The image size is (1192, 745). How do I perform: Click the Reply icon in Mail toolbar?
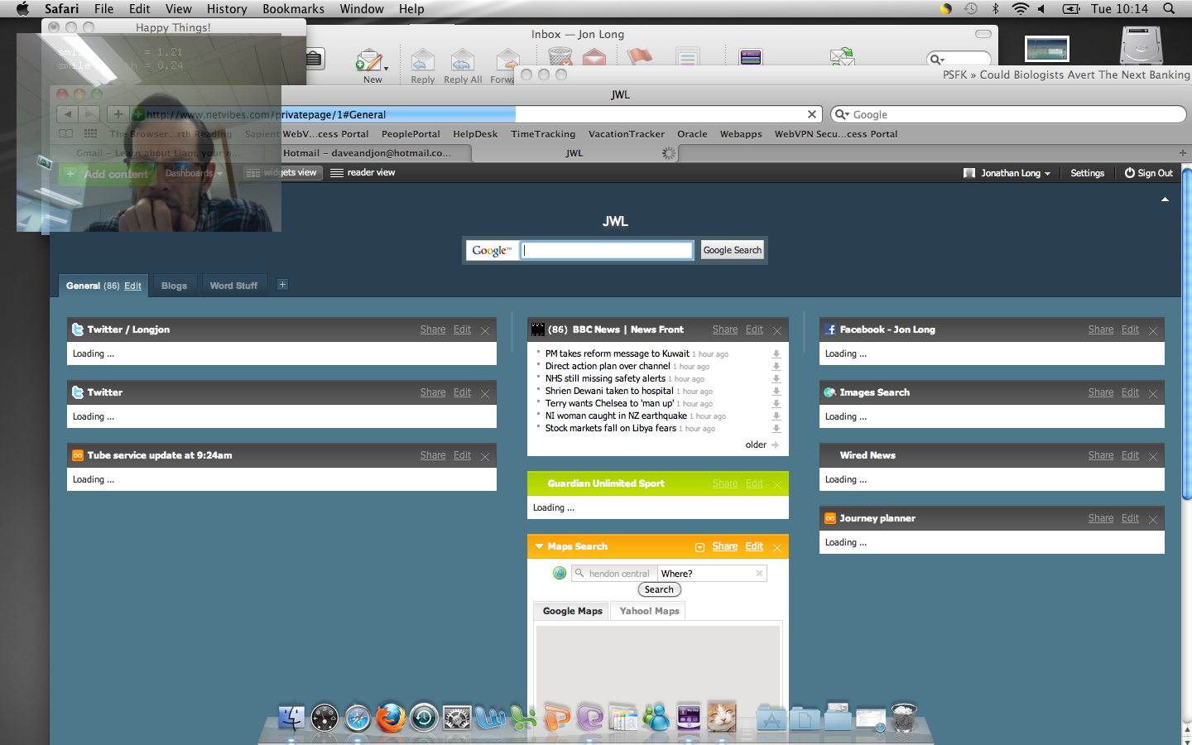pos(422,65)
